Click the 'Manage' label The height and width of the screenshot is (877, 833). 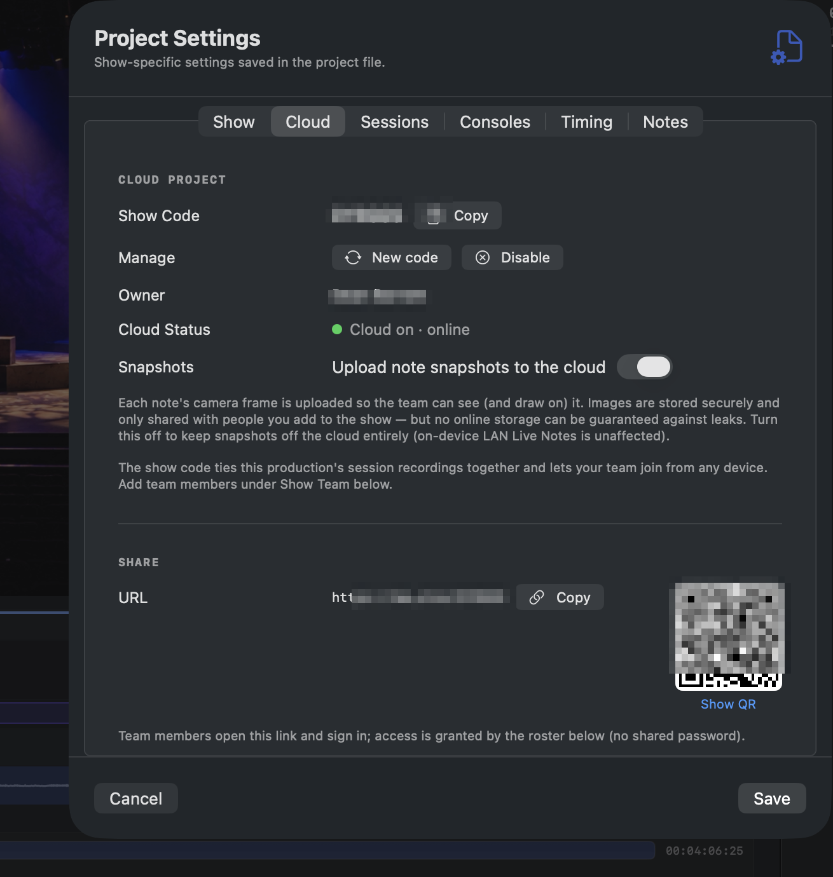146,257
